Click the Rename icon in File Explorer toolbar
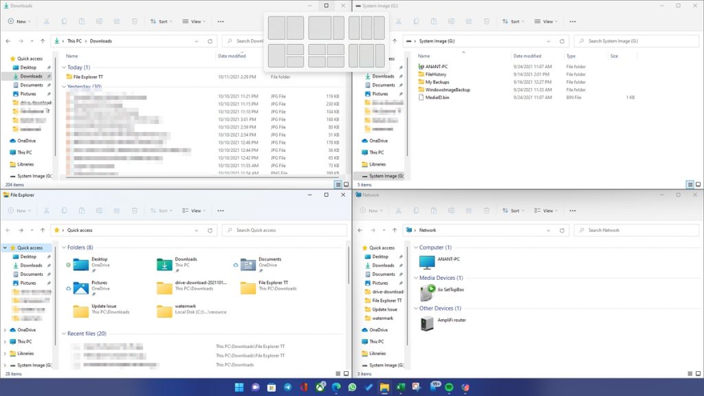This screenshot has height=396, width=704. click(99, 211)
